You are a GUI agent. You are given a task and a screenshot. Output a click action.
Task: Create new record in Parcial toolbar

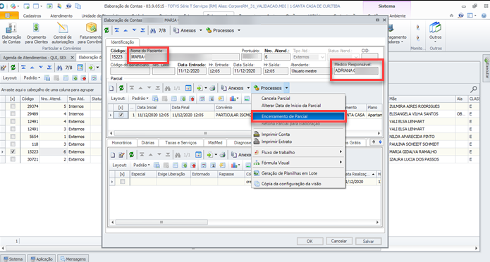pyautogui.click(x=111, y=88)
